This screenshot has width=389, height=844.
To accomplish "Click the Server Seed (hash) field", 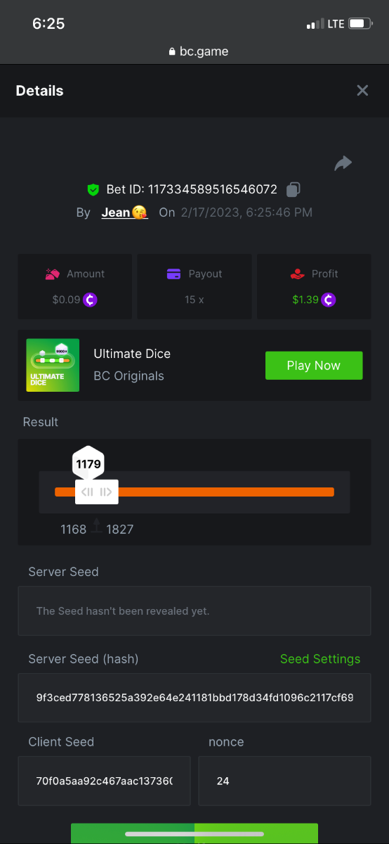I will click(194, 698).
